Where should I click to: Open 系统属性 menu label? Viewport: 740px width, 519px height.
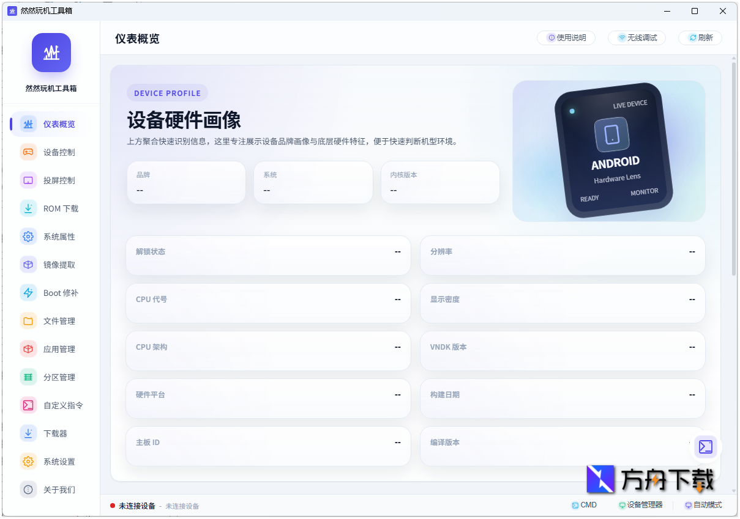click(59, 237)
